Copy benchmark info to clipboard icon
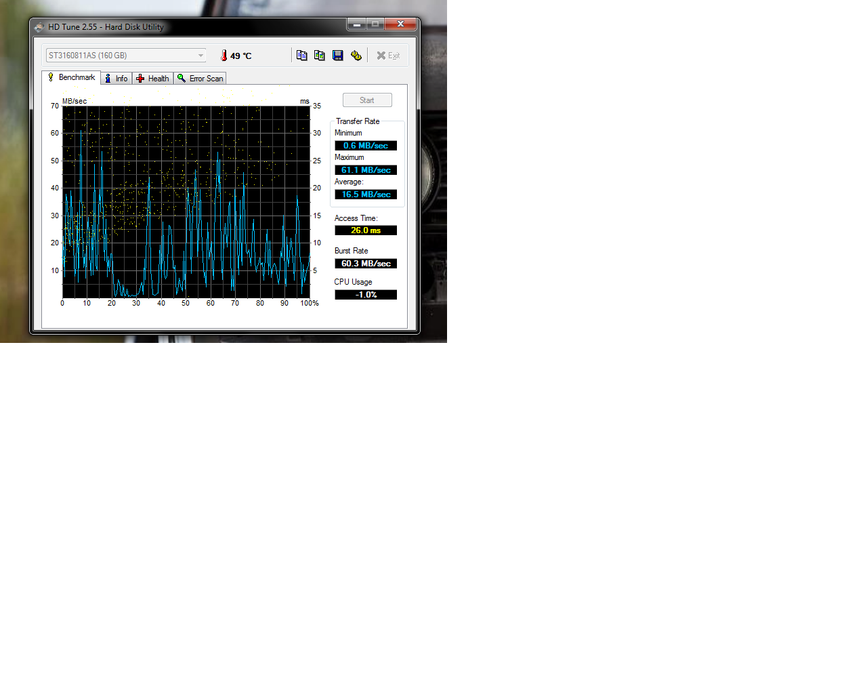 (302, 56)
